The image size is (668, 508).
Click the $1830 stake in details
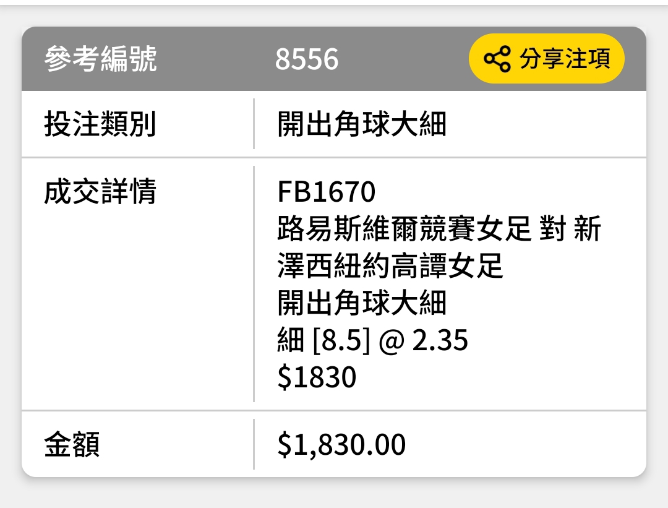click(317, 377)
